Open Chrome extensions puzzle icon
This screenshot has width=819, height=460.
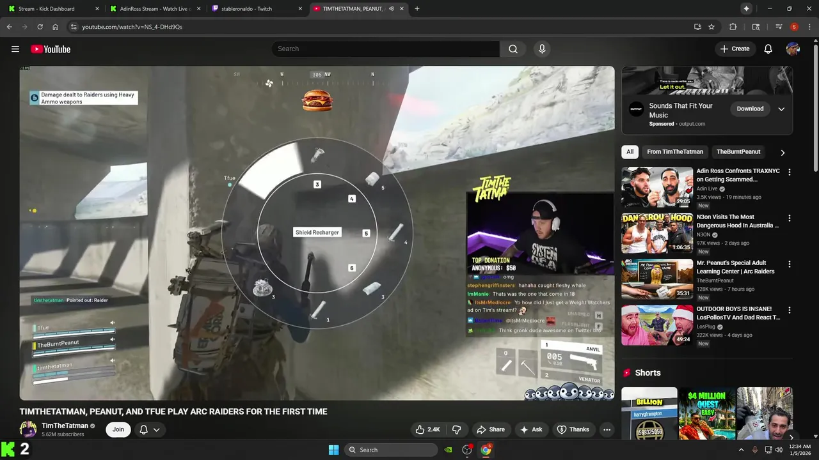click(733, 27)
